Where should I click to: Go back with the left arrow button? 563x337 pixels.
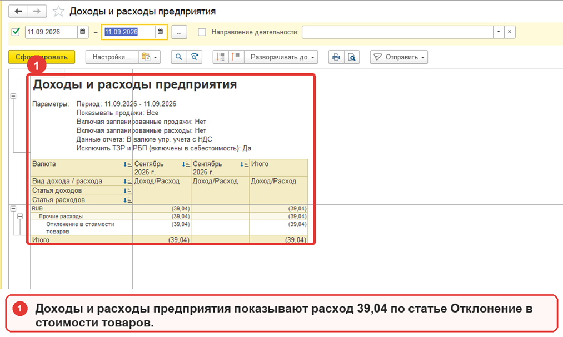tap(18, 12)
